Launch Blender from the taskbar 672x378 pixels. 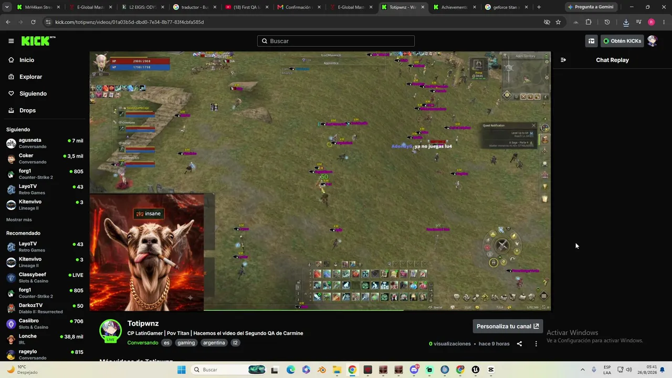(321, 370)
